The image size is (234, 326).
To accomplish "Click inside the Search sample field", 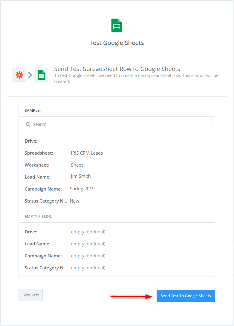I will (x=117, y=124).
